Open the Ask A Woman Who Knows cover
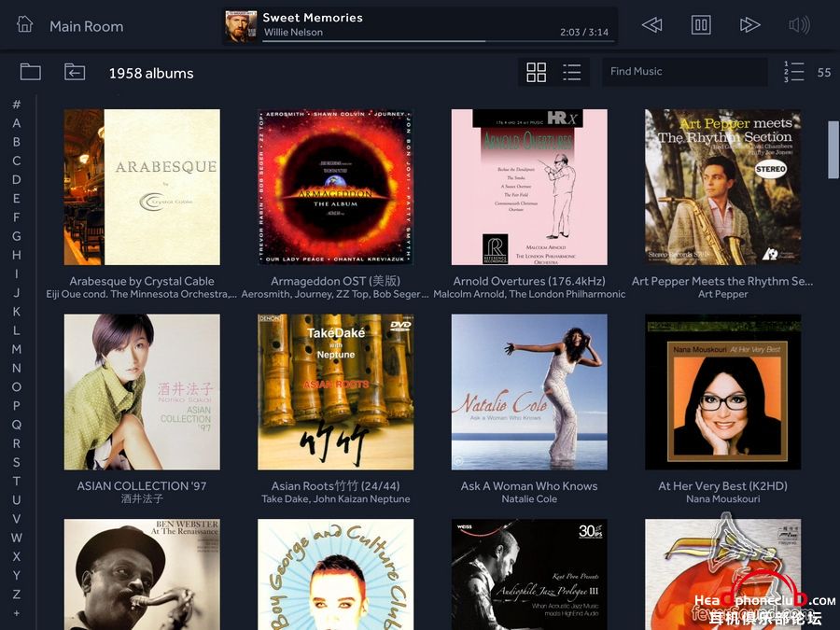Screen dimensions: 840x630 point(529,392)
